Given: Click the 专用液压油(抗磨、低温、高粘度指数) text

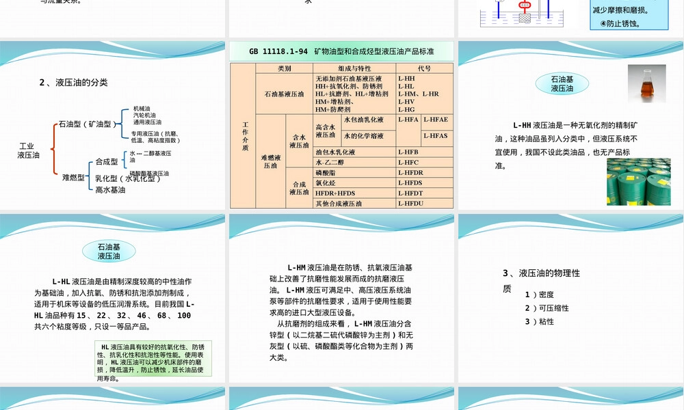Looking at the screenshot, I should (155, 137).
